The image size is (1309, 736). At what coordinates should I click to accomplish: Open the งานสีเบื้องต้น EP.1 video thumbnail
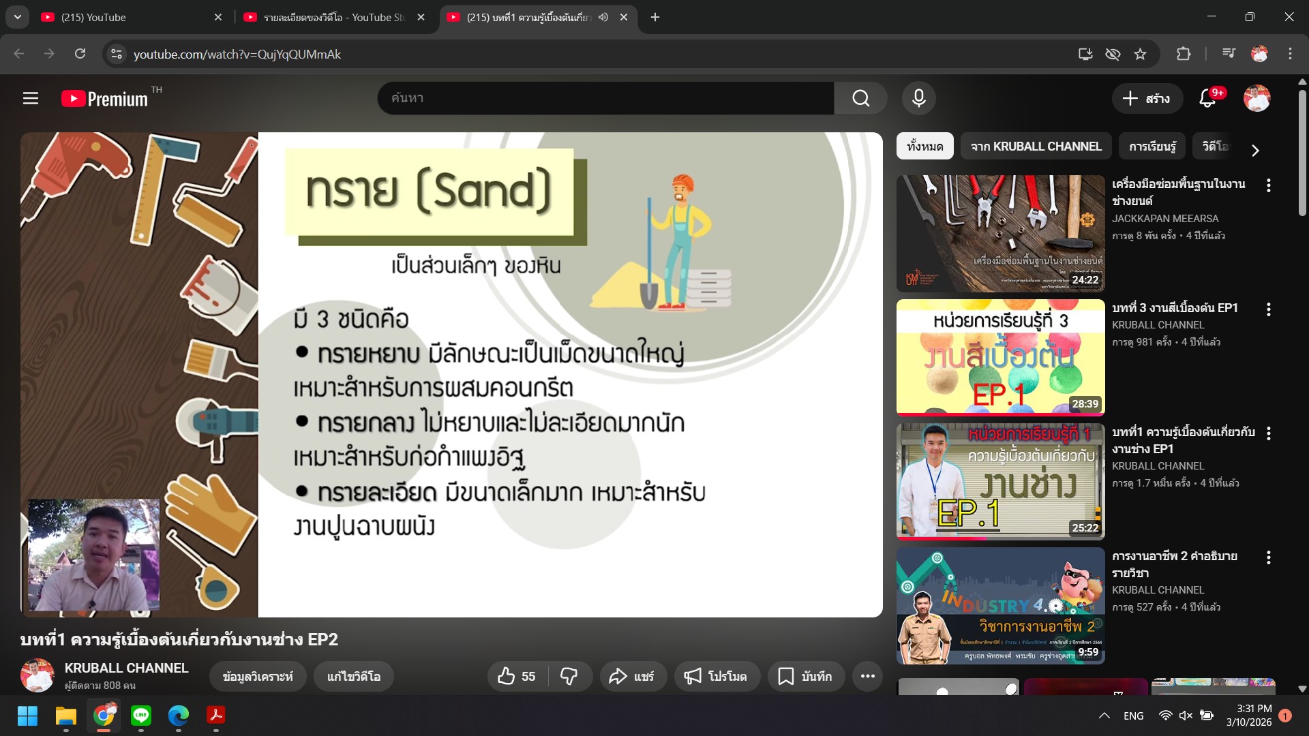[1000, 357]
